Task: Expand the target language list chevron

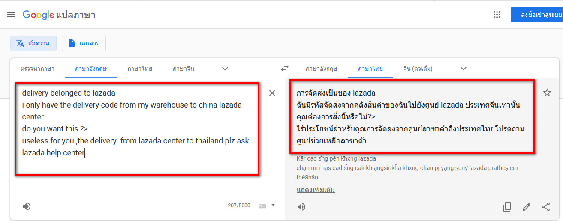Action: [463, 69]
